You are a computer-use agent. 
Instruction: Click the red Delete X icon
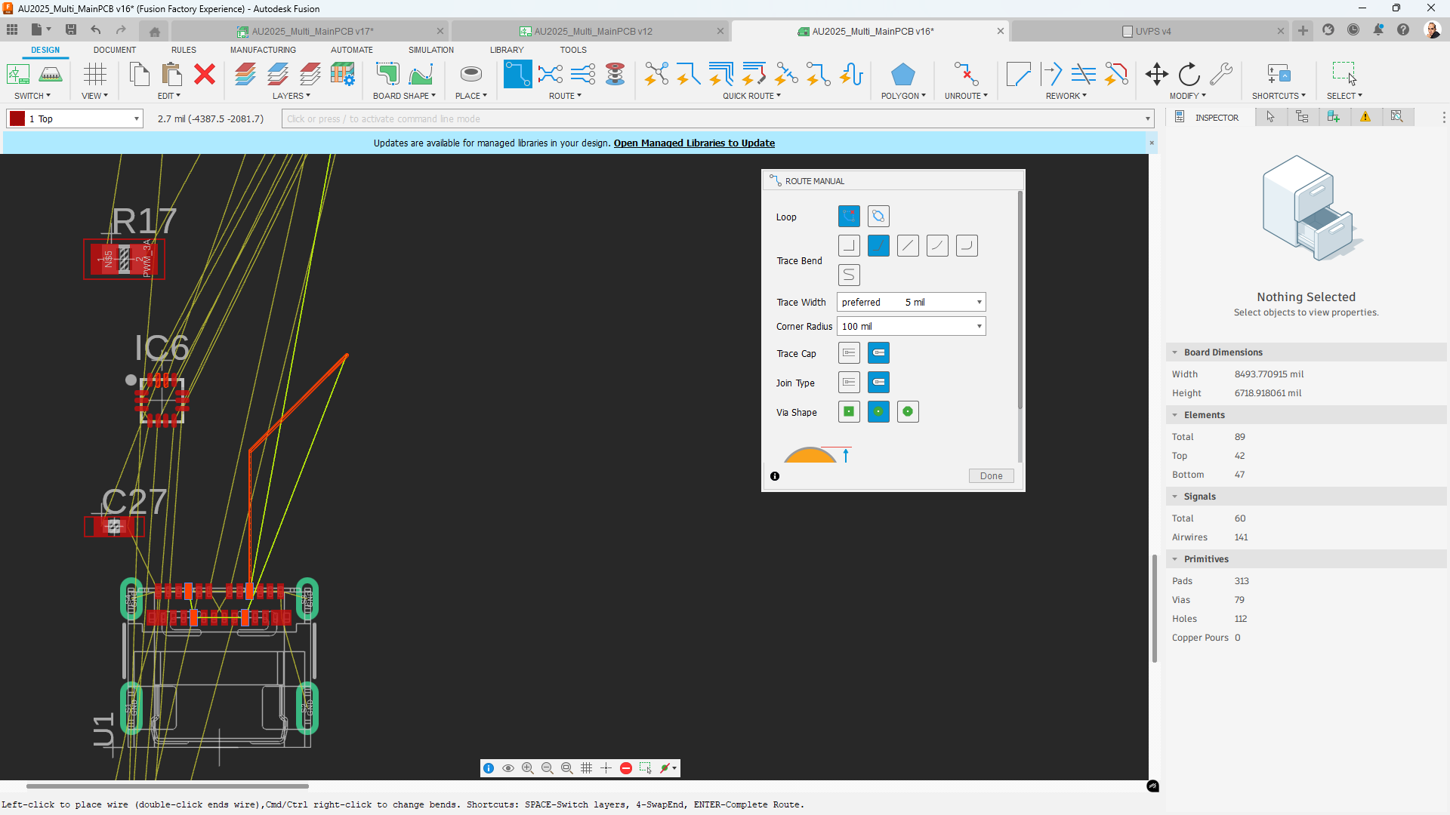205,75
